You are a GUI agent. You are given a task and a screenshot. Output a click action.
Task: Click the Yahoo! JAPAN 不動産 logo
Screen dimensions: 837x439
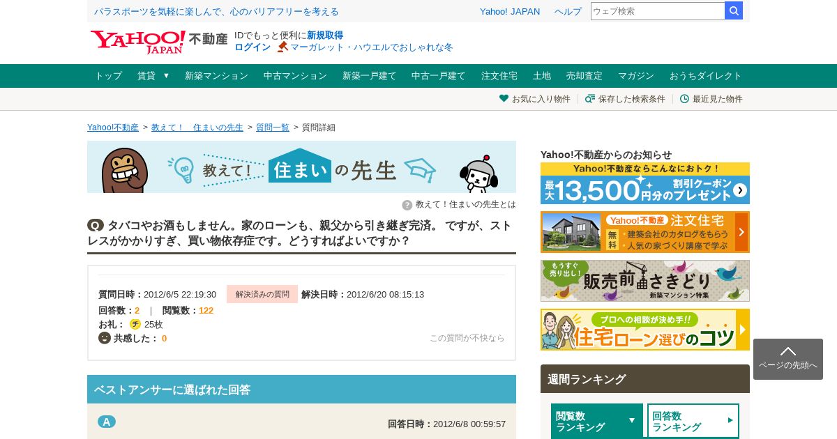(159, 42)
